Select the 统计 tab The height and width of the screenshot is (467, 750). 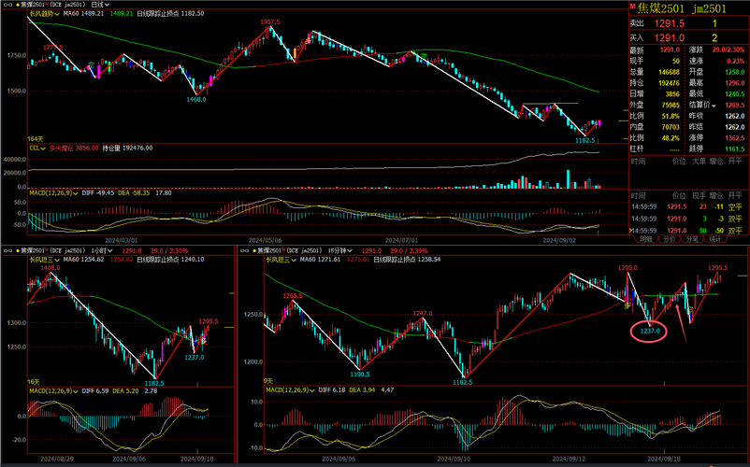715,239
